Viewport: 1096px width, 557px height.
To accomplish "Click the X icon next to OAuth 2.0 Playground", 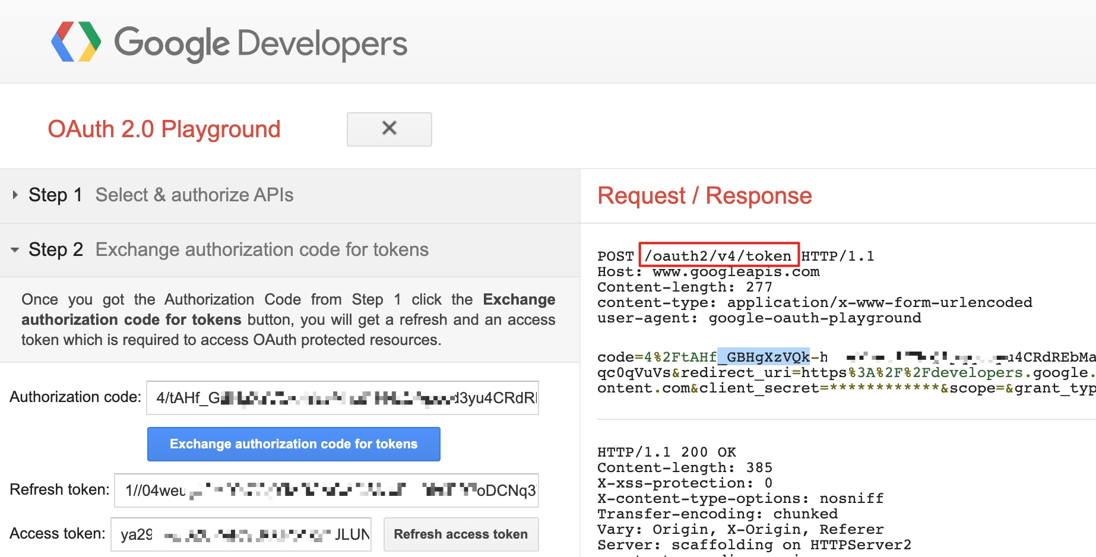I will coord(389,129).
